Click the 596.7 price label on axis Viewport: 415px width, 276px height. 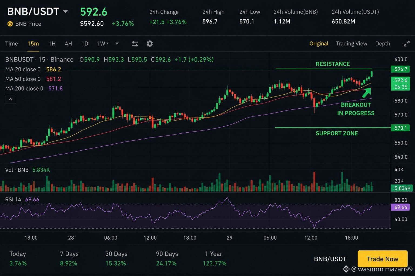click(x=401, y=69)
